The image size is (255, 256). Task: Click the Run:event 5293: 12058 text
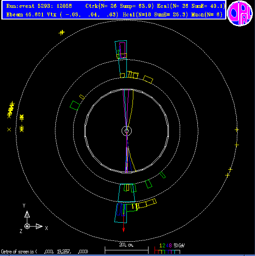point(39,6)
